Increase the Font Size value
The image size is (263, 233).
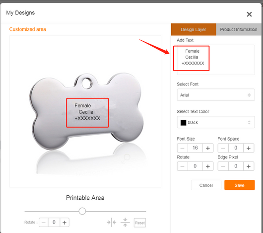[208, 148]
